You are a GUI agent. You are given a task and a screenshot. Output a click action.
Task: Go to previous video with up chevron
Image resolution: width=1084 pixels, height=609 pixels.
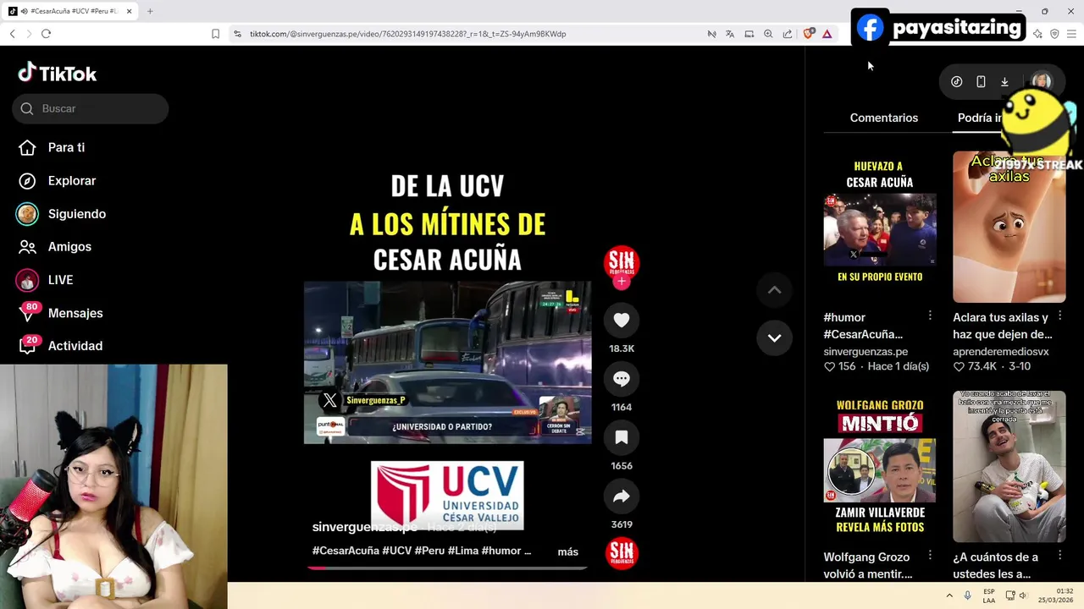point(774,290)
